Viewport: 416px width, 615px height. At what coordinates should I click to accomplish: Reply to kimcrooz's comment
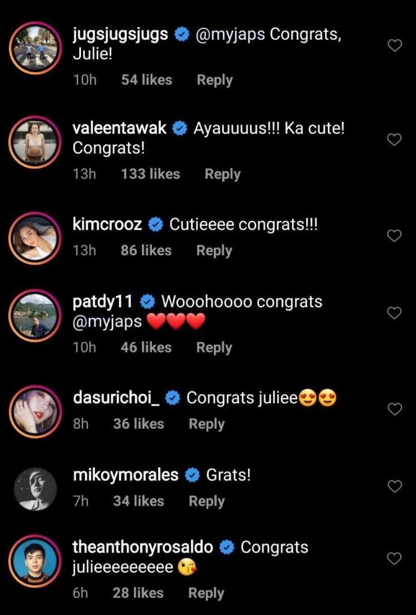pyautogui.click(x=214, y=251)
